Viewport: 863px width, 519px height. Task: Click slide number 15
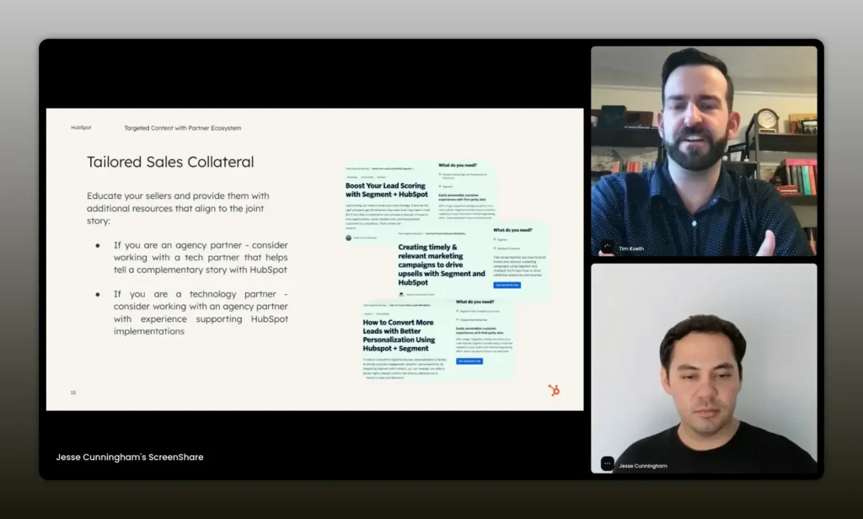pos(73,393)
